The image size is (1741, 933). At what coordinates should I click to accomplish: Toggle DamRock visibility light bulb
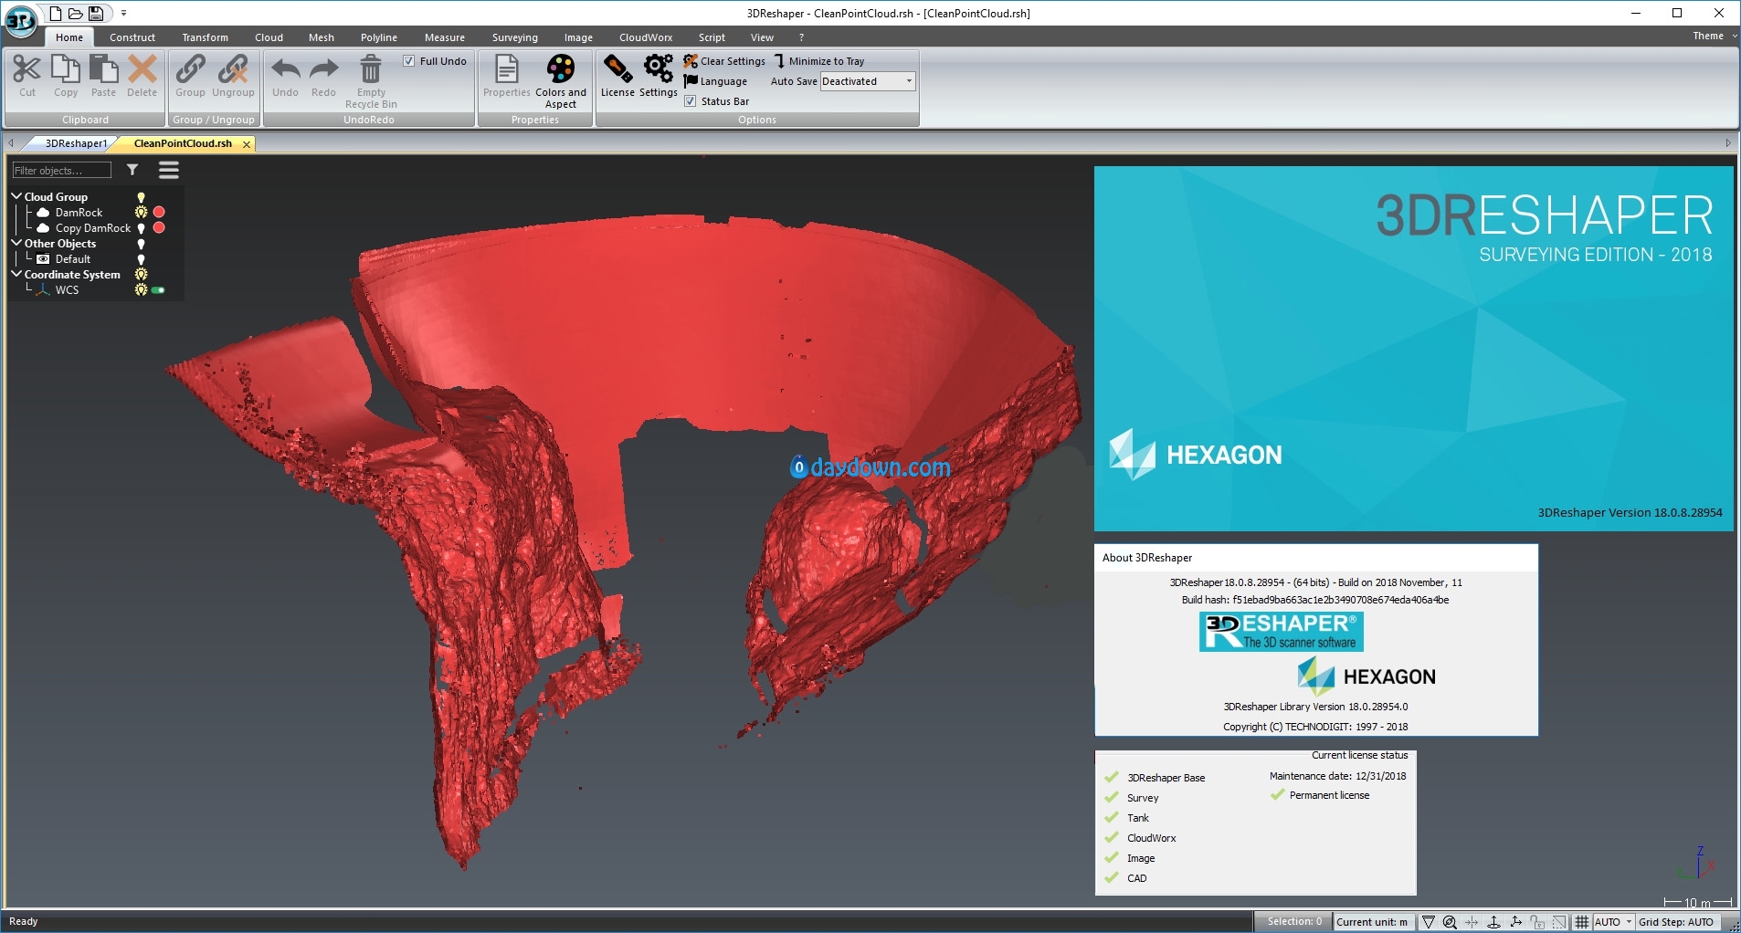point(141,213)
